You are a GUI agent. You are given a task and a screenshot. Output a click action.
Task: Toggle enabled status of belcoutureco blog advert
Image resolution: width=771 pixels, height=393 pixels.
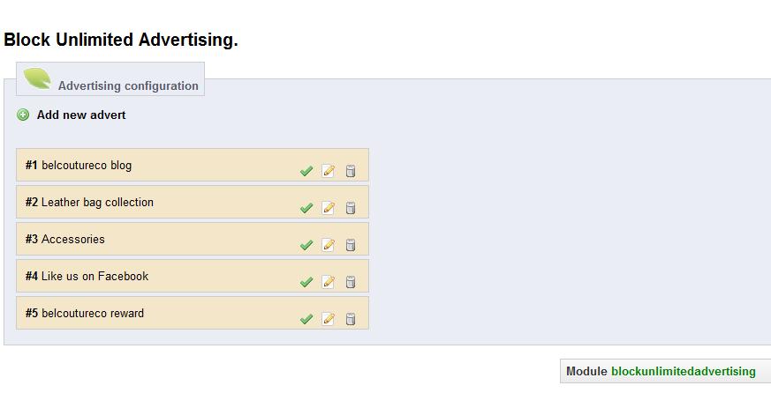click(x=306, y=171)
